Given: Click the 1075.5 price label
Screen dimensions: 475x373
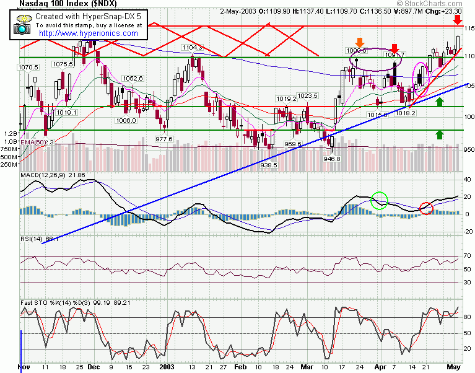Looking at the screenshot, I should point(63,64).
